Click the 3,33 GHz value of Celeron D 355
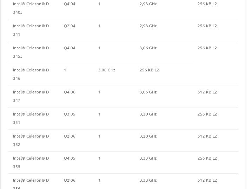Screen dimensions: 248x189 (148, 158)
